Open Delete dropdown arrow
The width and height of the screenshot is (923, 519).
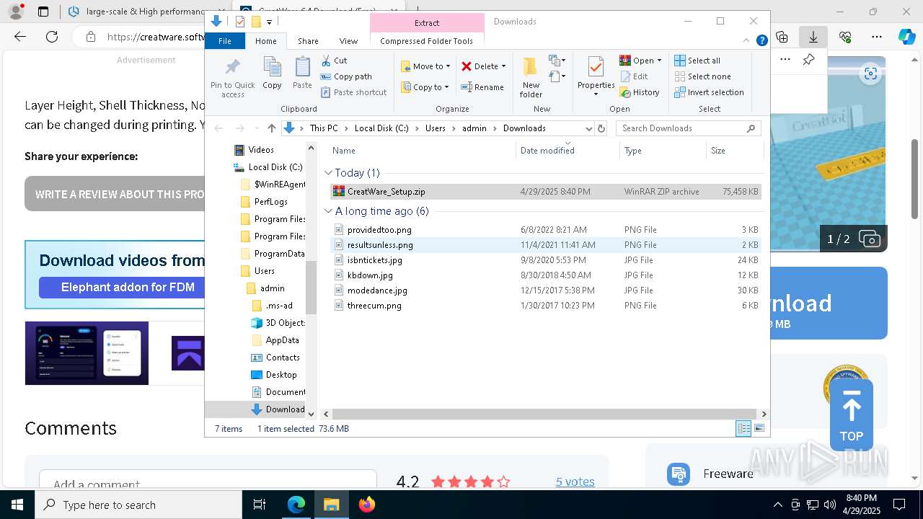point(503,66)
